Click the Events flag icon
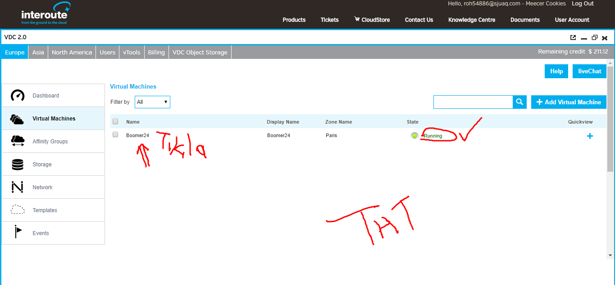615x285 pixels. 18,232
